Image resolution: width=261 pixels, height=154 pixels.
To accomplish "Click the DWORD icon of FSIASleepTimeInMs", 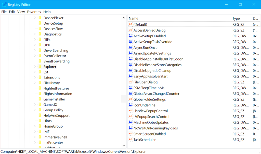I will (131, 88).
